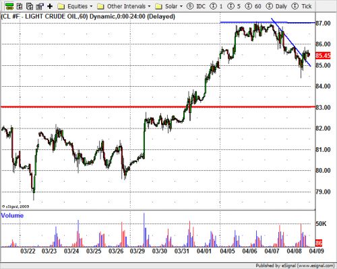The width and height of the screenshot is (337, 269).
Task: Switch to the 1 minute interval
Action: coord(216,6)
